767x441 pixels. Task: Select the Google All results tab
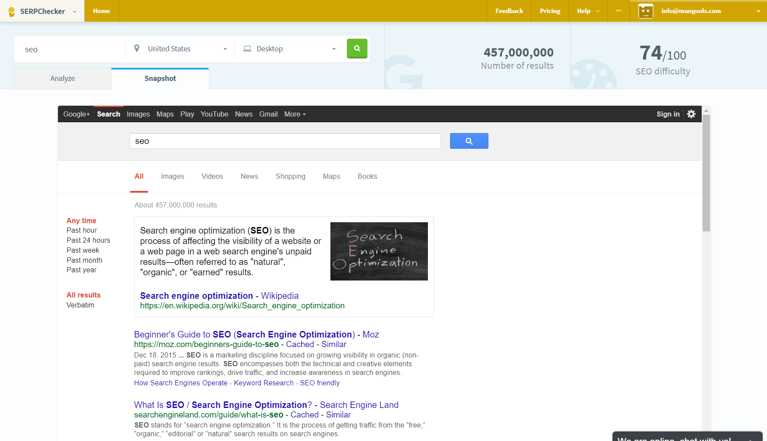click(x=139, y=176)
